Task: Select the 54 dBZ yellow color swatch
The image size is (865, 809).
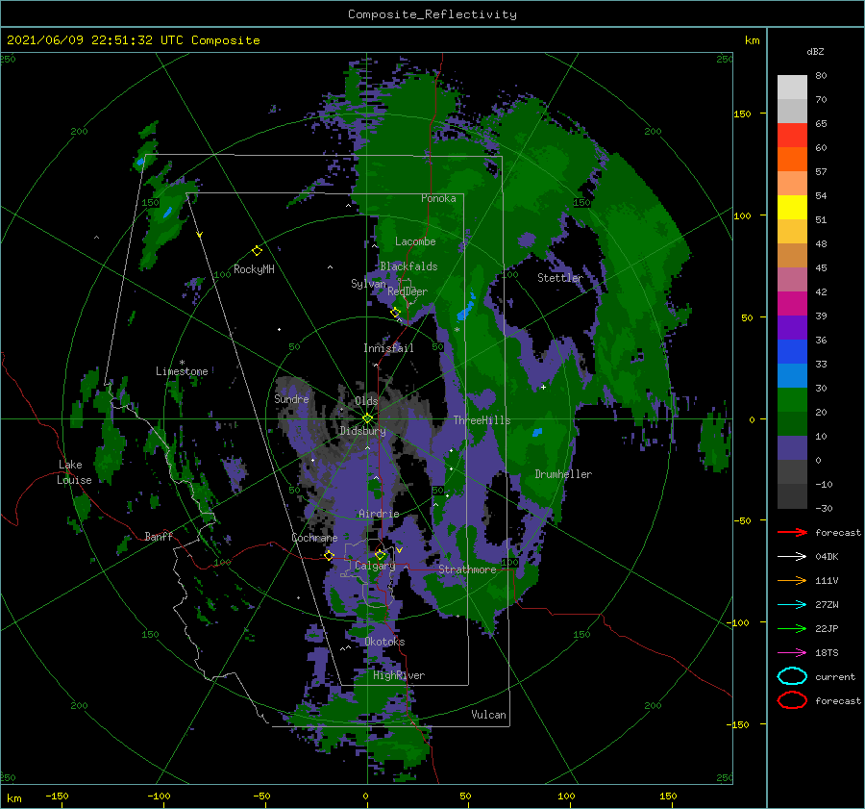Action: tap(792, 208)
